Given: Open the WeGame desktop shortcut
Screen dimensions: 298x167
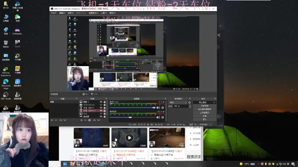Looking at the screenshot, I should point(6,109).
